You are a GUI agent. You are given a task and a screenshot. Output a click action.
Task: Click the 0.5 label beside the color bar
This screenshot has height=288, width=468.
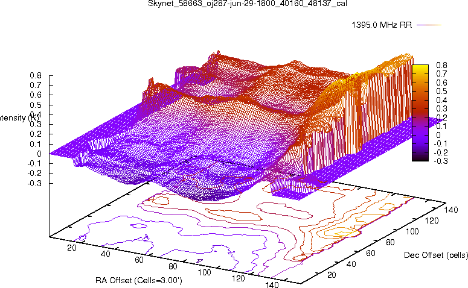tap(441, 92)
